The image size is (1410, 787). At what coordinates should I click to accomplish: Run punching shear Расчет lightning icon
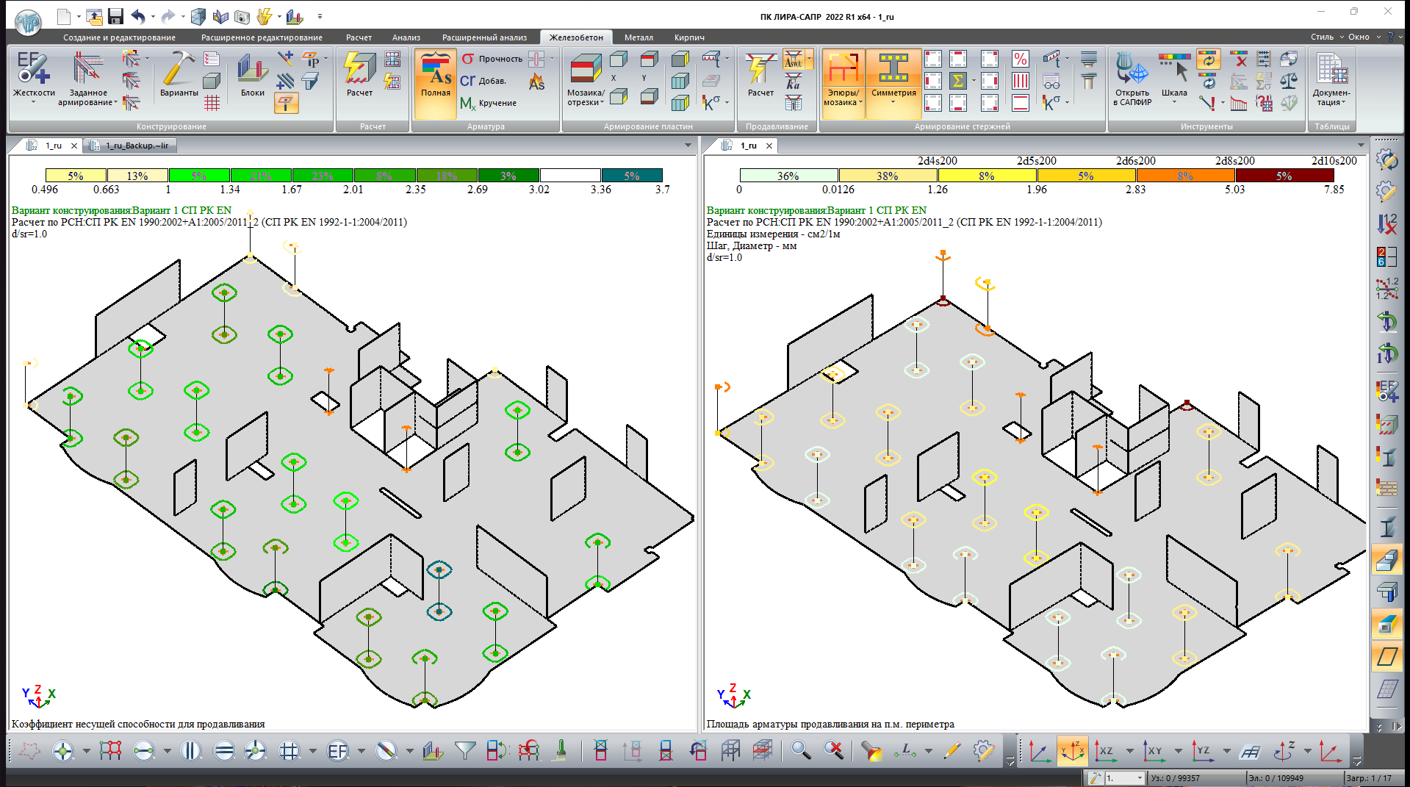click(x=760, y=73)
